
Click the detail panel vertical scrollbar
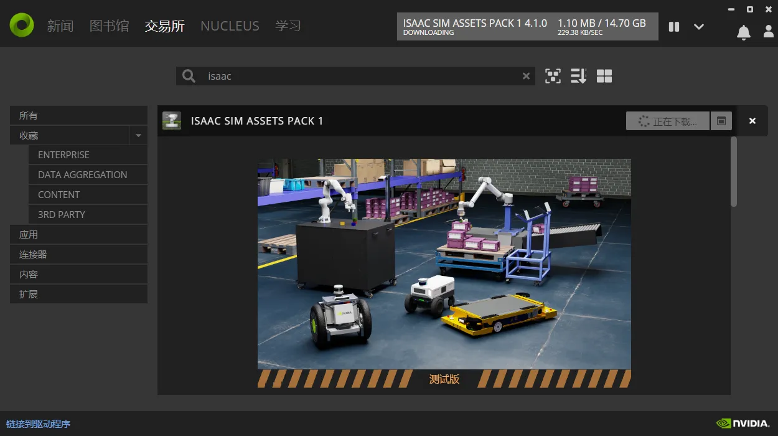coord(734,172)
